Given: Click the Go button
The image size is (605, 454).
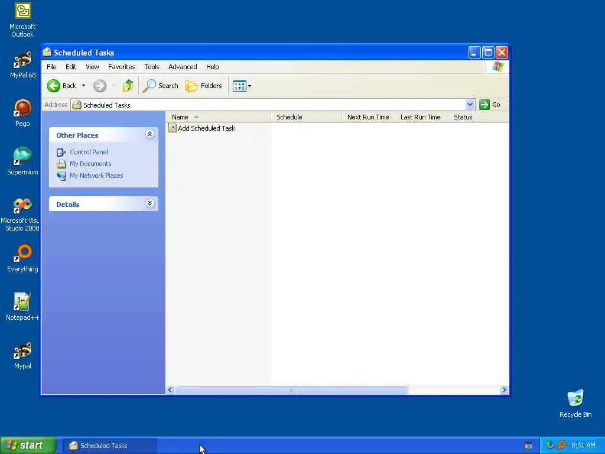Looking at the screenshot, I should (490, 105).
